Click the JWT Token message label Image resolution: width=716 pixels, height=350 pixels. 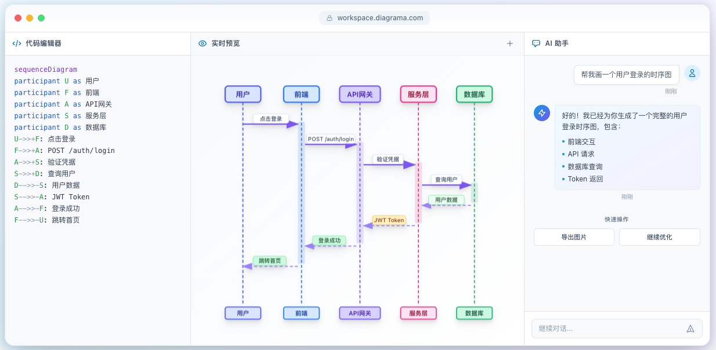[389, 220]
